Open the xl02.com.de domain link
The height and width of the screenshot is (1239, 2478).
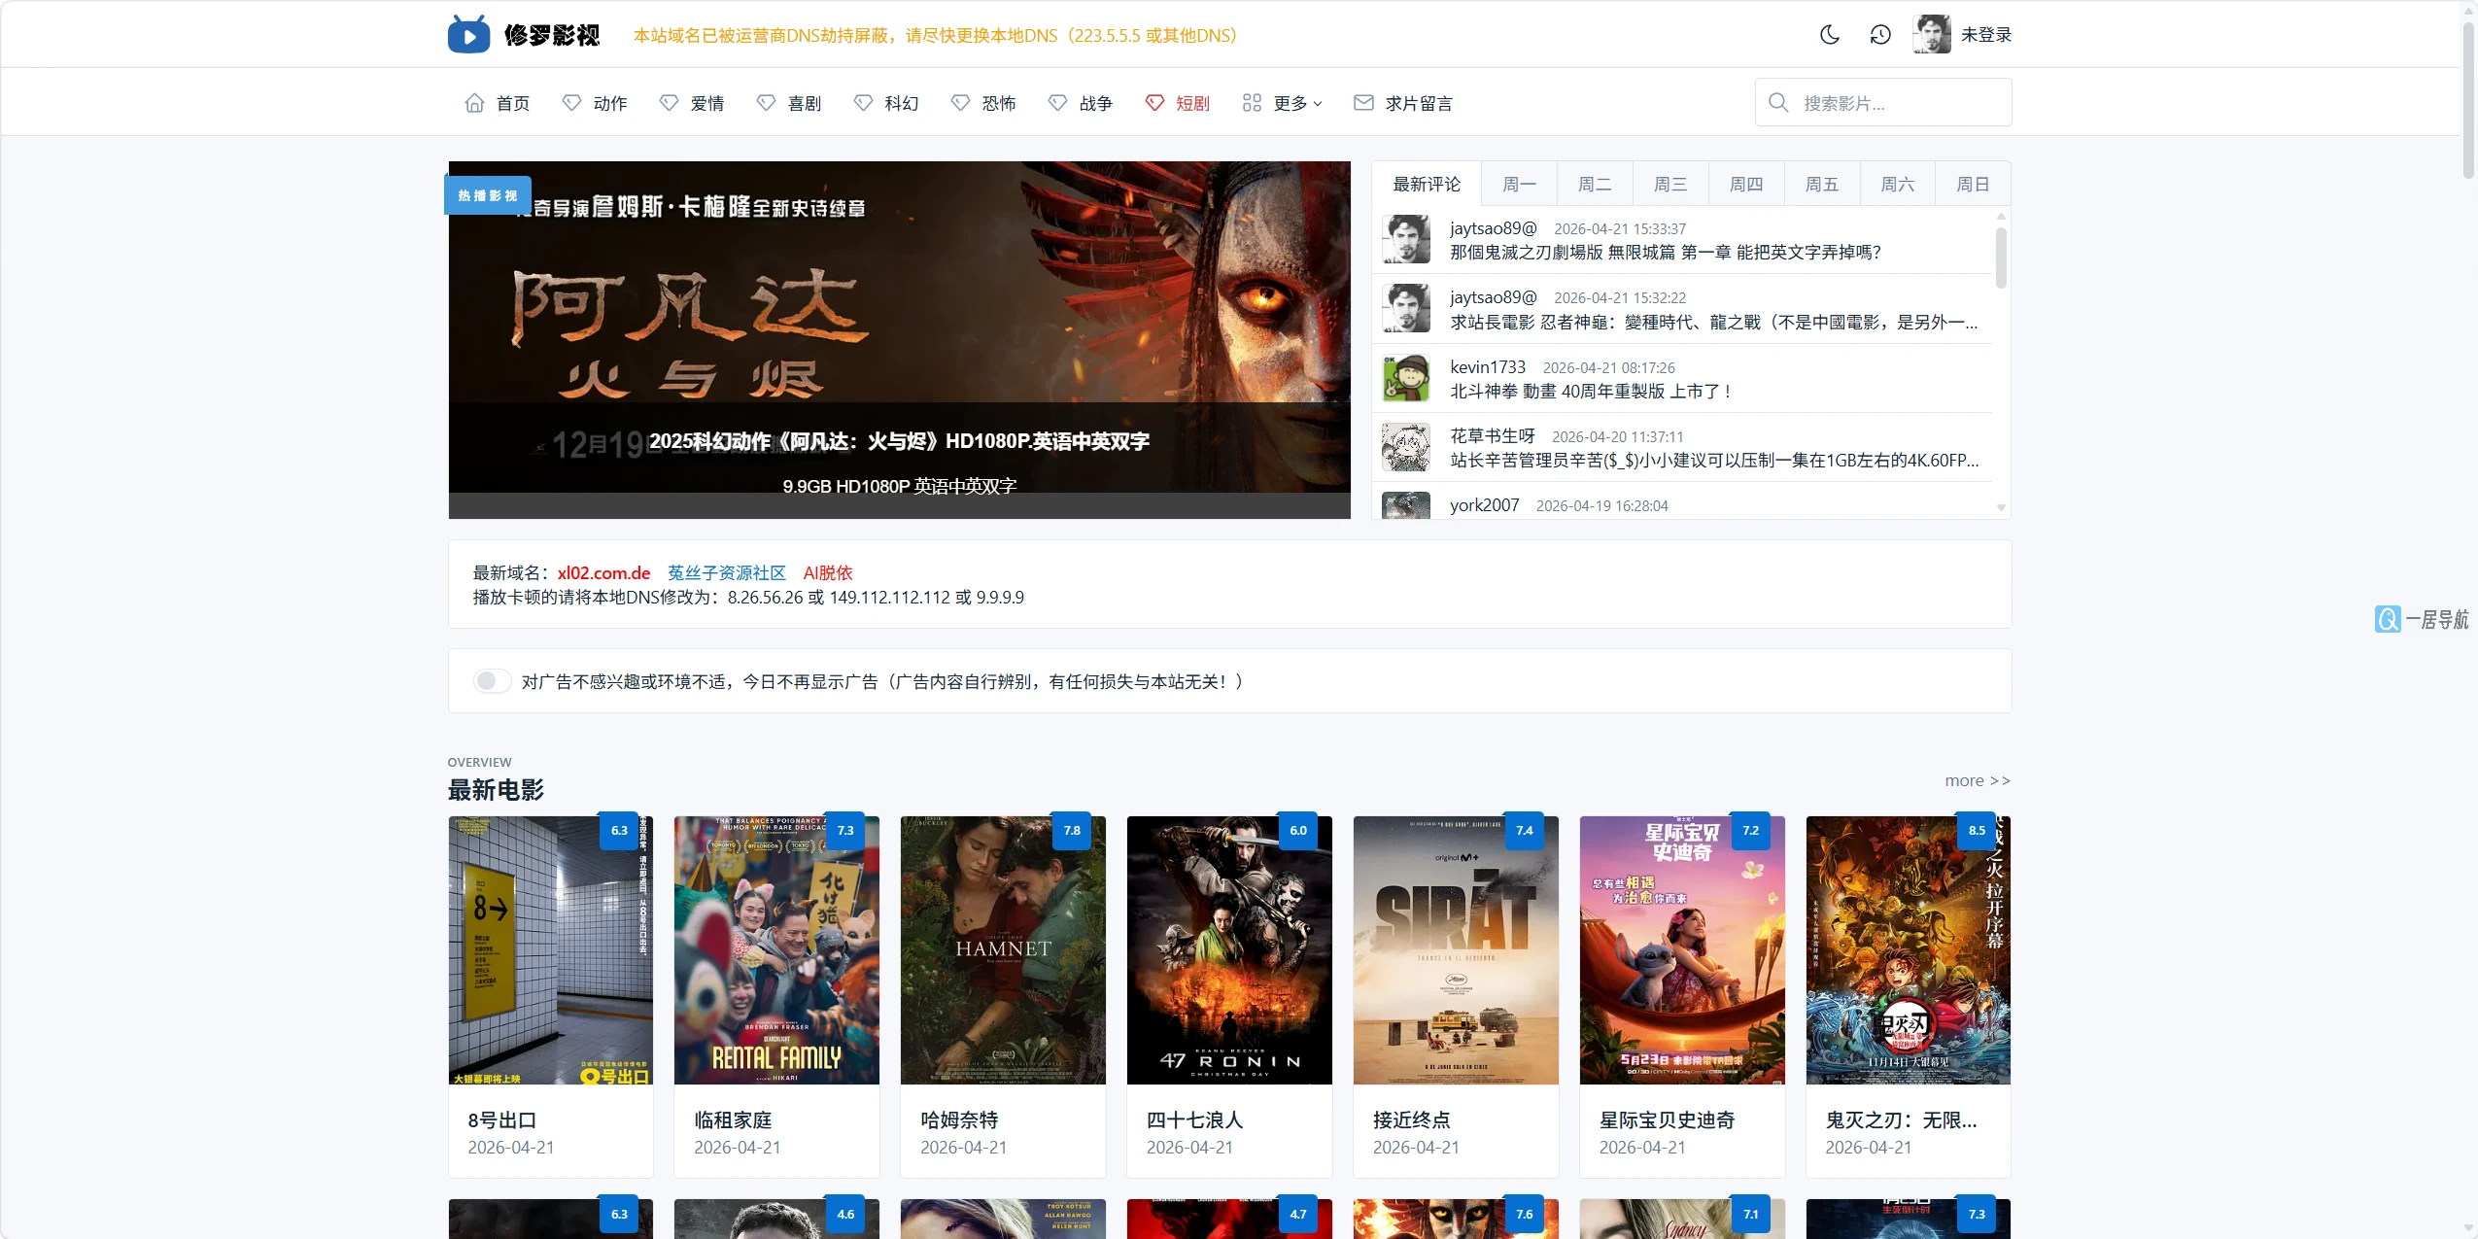tap(603, 572)
